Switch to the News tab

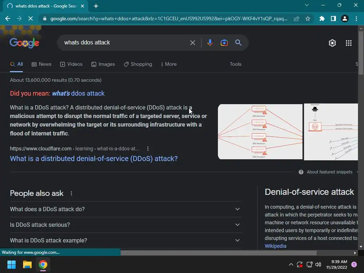click(42, 64)
